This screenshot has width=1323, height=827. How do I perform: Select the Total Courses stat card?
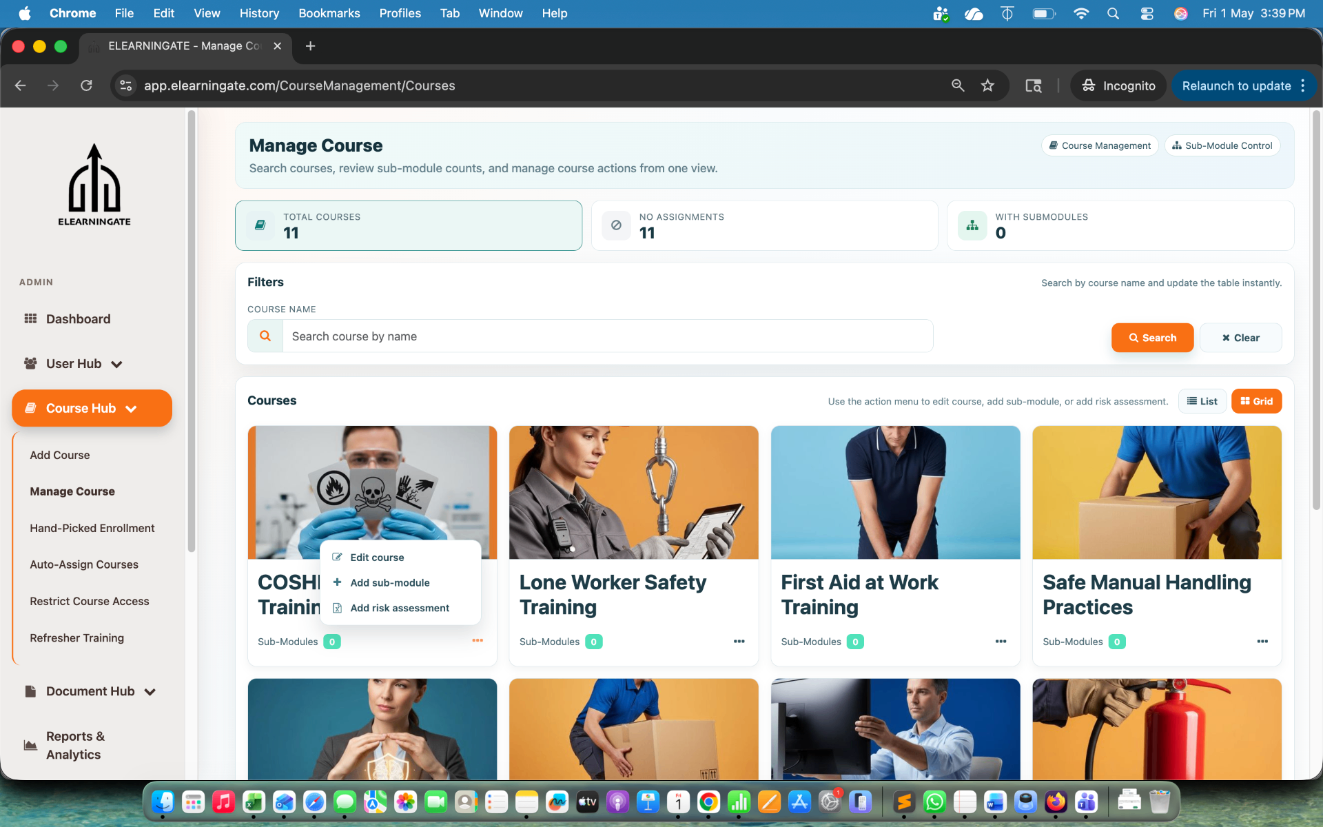[409, 225]
